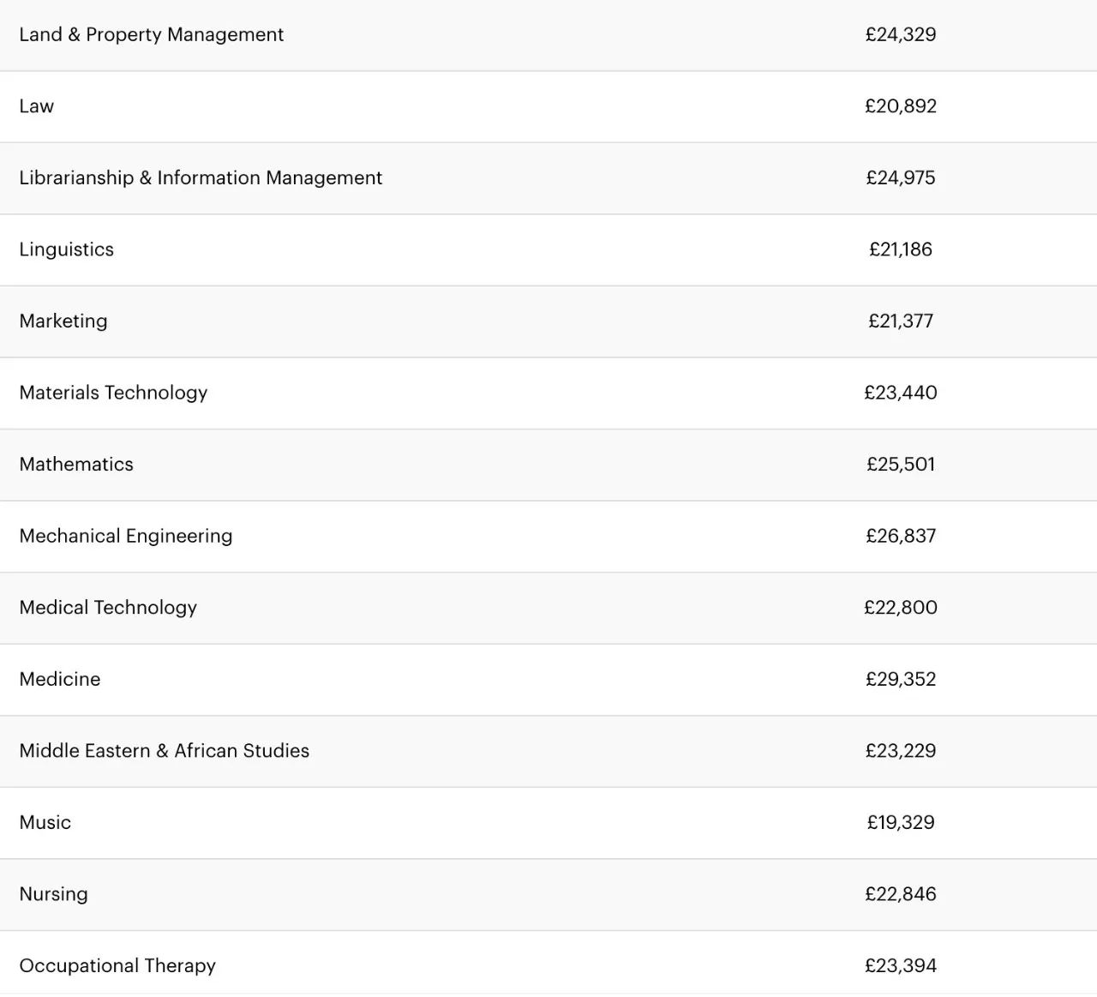
Task: Select the Marketing subject text
Action: (x=63, y=321)
